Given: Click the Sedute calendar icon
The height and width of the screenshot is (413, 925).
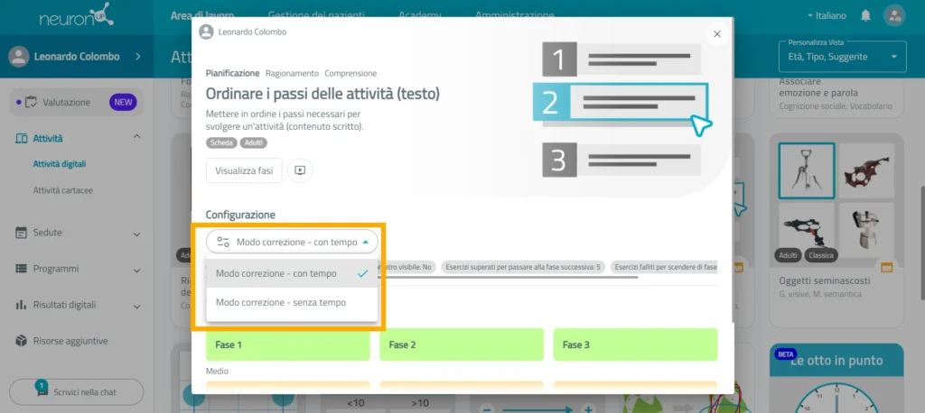Looking at the screenshot, I should 22,232.
